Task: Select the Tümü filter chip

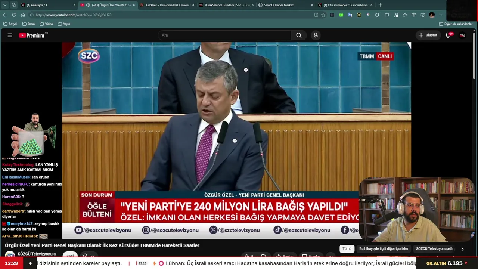Action: click(x=347, y=249)
